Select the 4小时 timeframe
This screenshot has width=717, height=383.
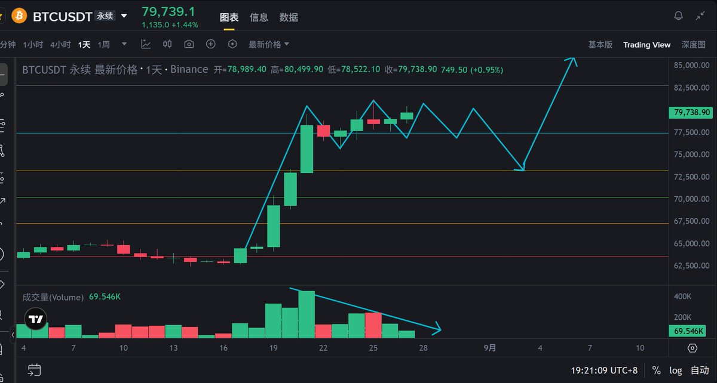tap(60, 45)
